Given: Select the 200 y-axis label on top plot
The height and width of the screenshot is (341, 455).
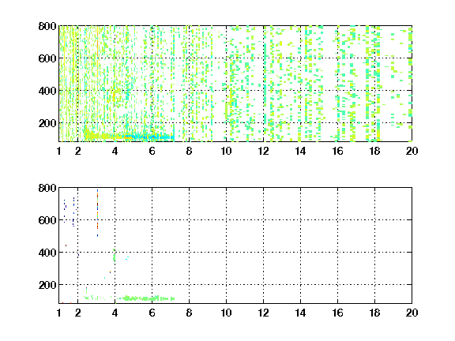Looking at the screenshot, I should click(47, 123).
